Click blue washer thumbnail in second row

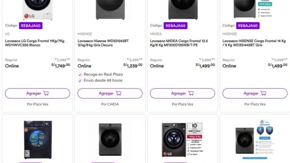point(38,139)
